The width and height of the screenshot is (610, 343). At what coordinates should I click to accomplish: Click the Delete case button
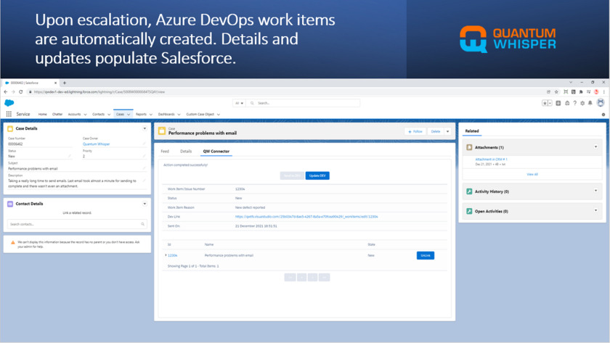click(436, 132)
